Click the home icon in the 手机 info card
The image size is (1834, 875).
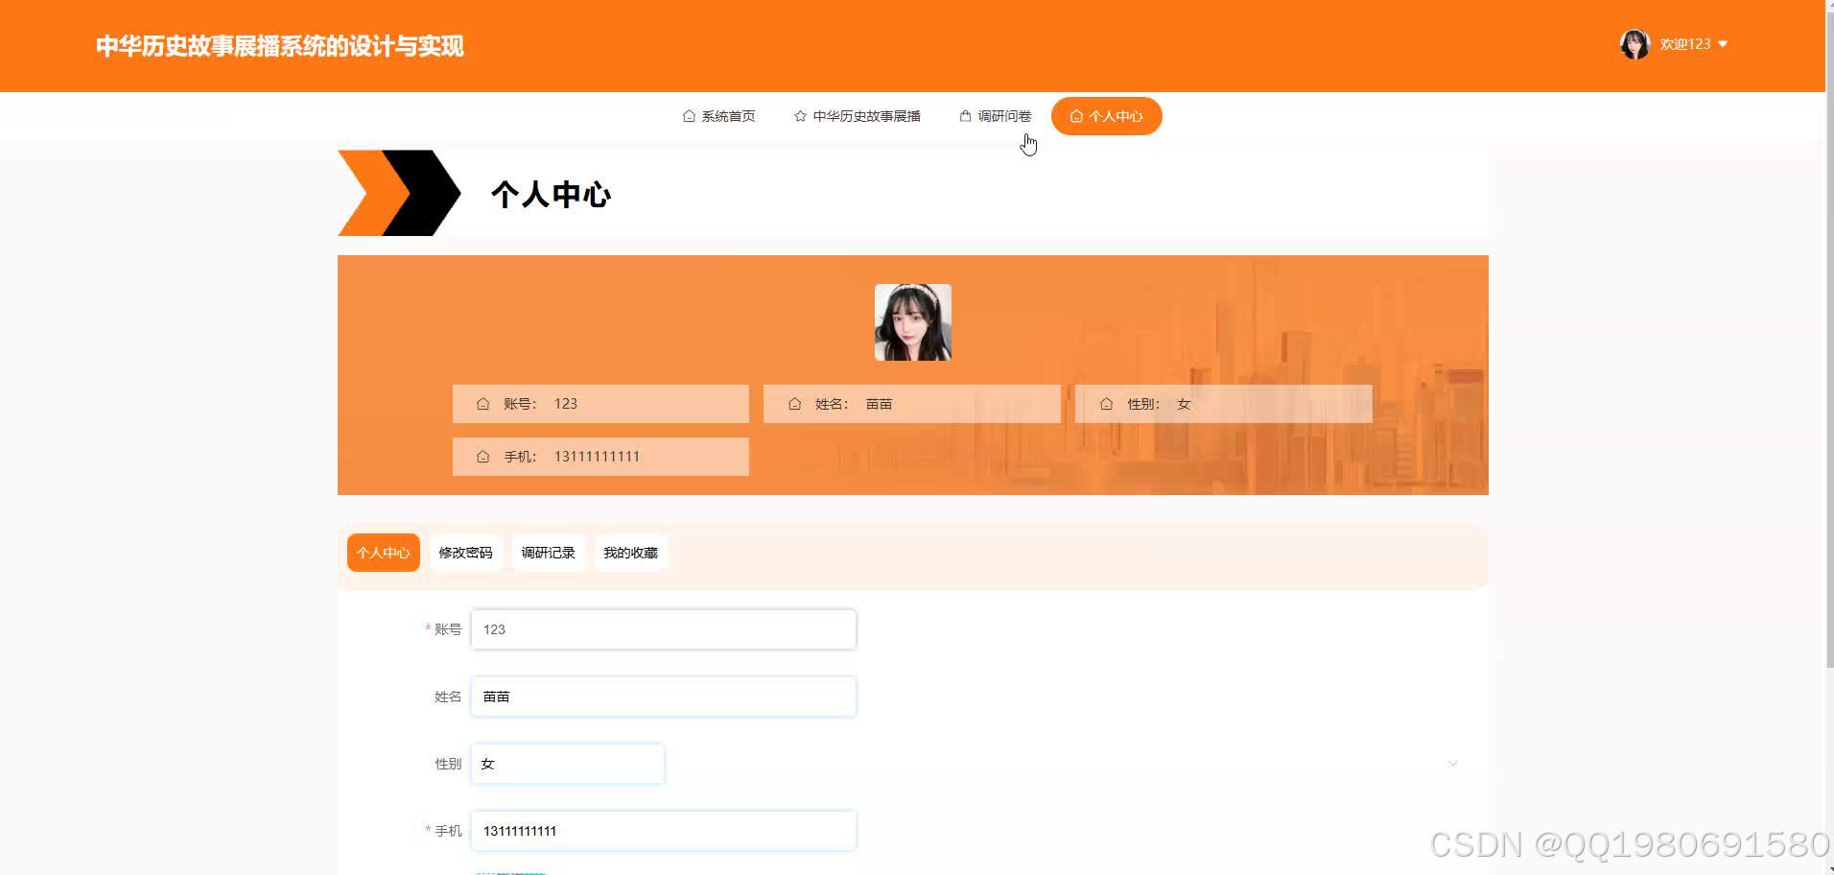[x=482, y=457]
